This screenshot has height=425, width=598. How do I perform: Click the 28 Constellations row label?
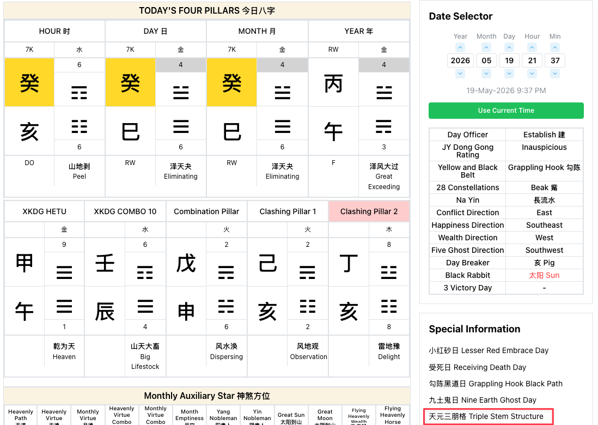pos(468,187)
